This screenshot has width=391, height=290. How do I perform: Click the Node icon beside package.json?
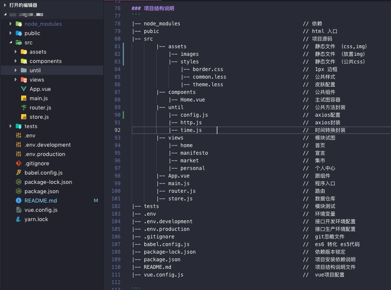[x=19, y=192]
